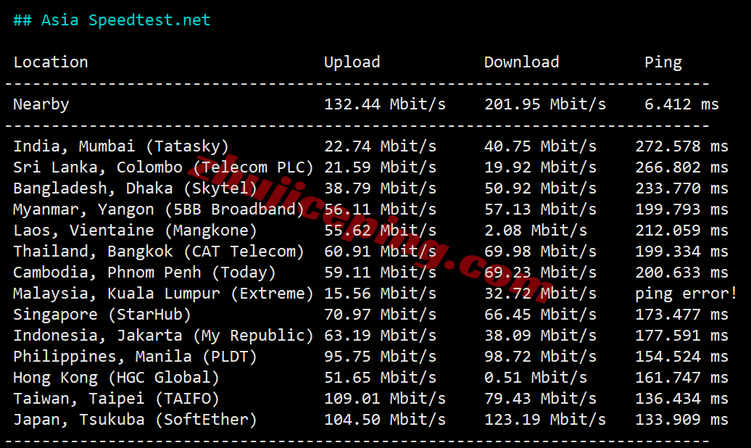Image resolution: width=751 pixels, height=448 pixels.
Task: Select 'Singapore (StarHub)' location text
Action: [x=102, y=315]
